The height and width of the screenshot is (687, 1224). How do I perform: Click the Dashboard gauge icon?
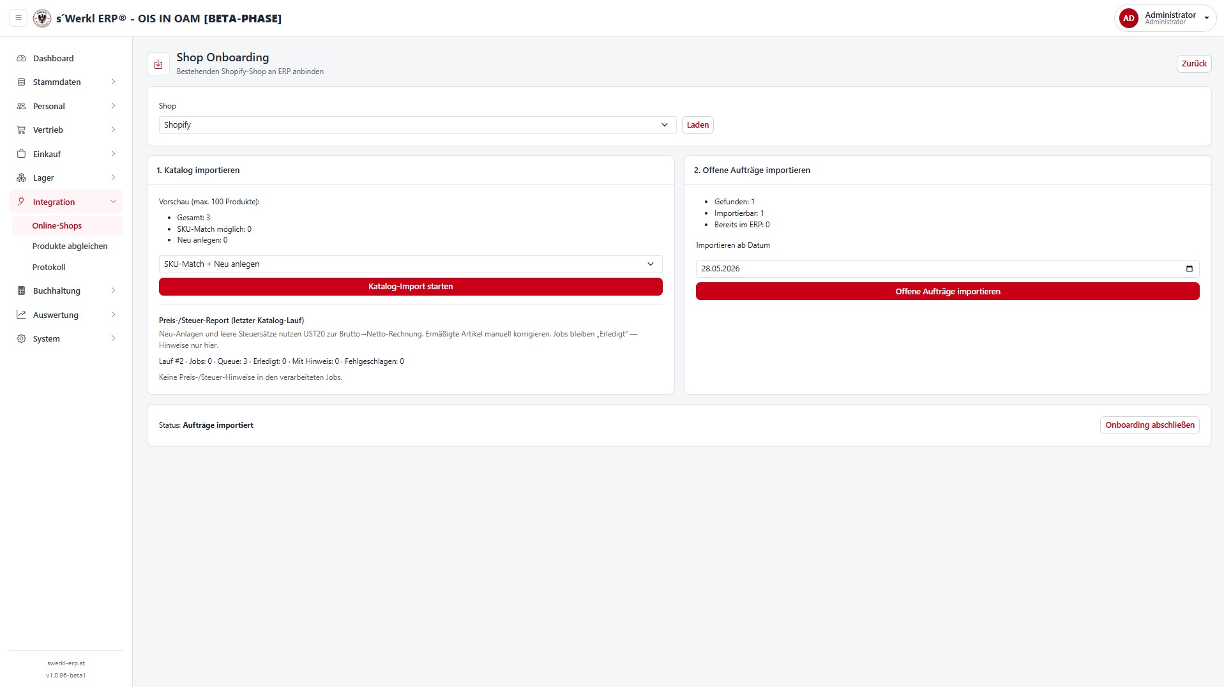(21, 58)
